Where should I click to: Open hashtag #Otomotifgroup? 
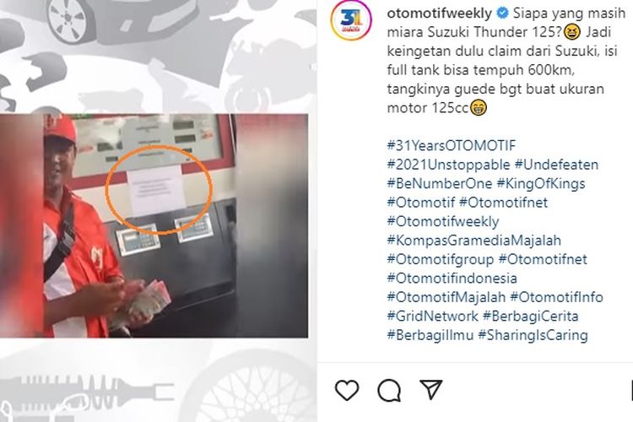tap(441, 259)
